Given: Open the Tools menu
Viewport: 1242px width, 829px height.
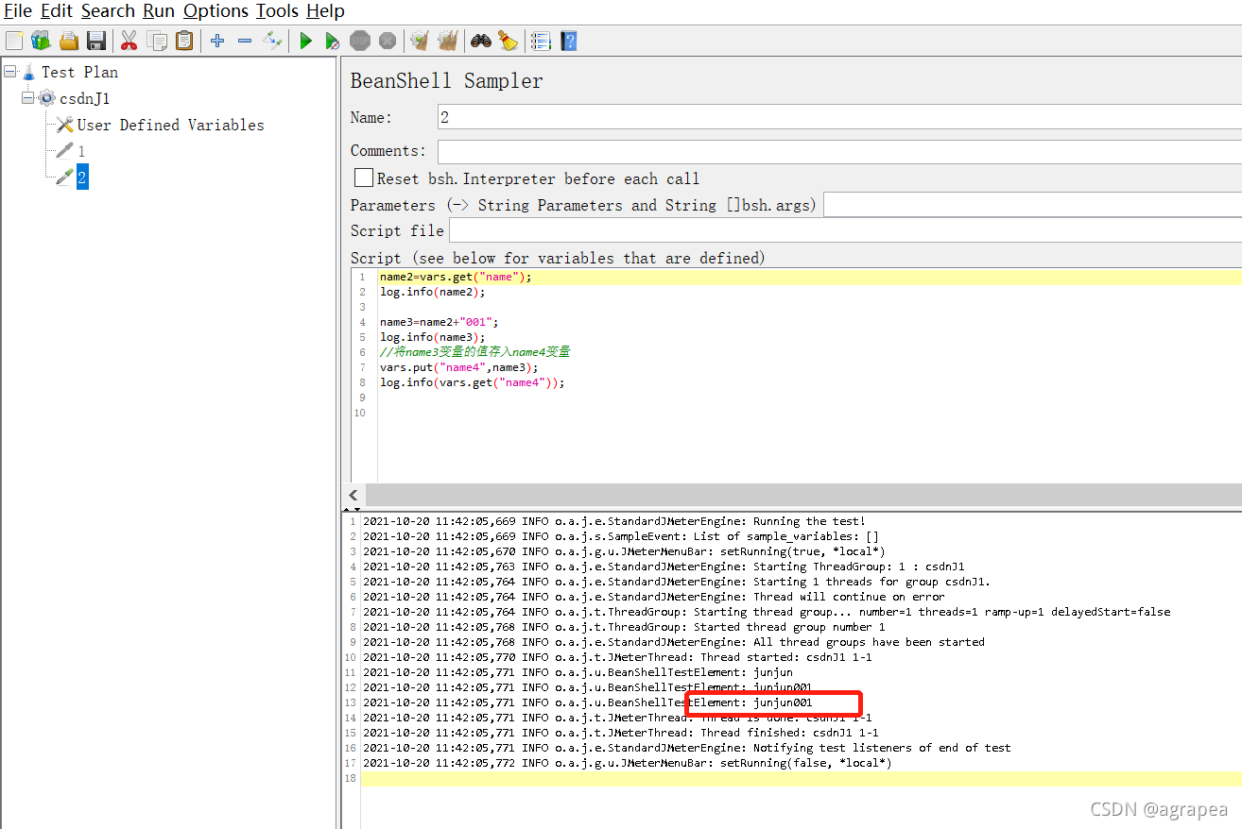Looking at the screenshot, I should [x=277, y=11].
